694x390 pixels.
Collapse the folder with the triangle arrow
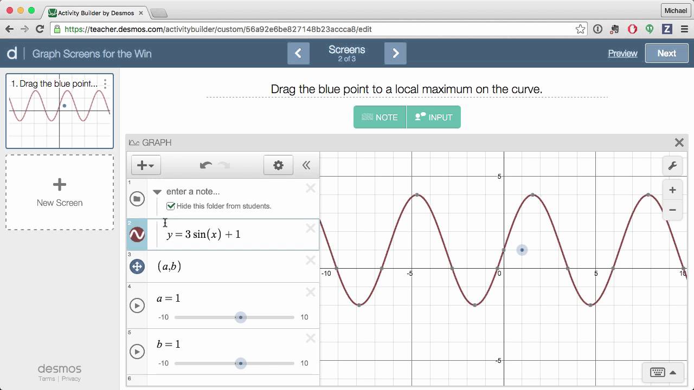coord(157,192)
